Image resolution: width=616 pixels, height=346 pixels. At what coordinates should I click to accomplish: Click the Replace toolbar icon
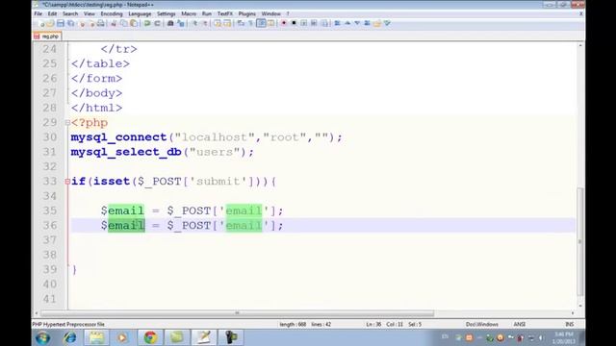tap(181, 23)
